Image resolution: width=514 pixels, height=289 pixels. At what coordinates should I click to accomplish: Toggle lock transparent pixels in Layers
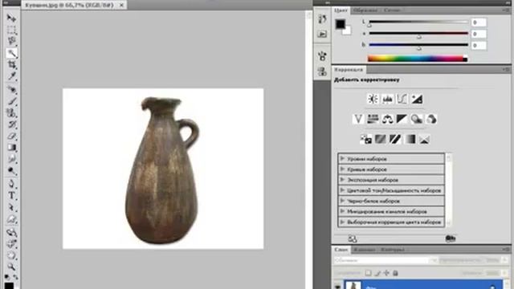369,273
